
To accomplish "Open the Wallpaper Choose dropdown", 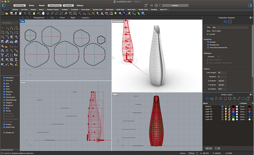I will (x=213, y=57).
